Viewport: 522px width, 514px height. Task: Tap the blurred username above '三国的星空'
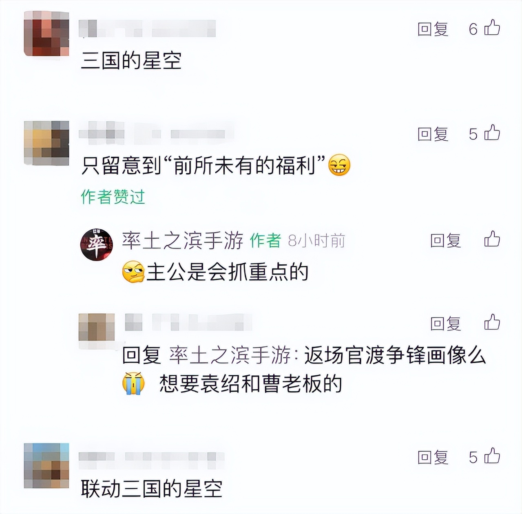point(147,29)
